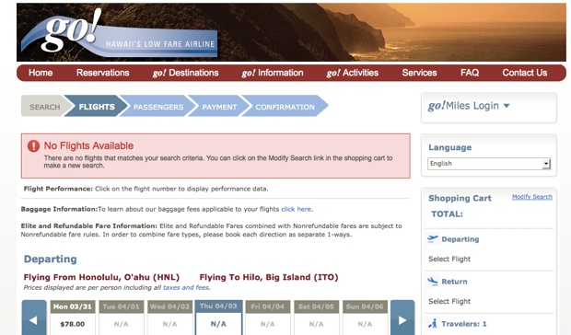Click the Travelers person icon
571x335 pixels.
point(433,323)
